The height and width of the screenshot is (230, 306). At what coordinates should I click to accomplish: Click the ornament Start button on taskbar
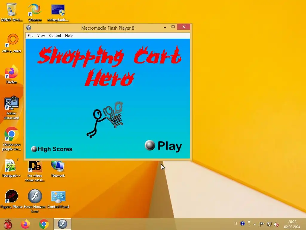pos(8,224)
